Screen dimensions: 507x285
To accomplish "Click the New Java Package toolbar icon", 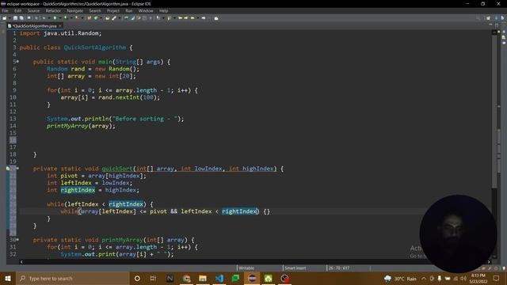I will [x=90, y=18].
